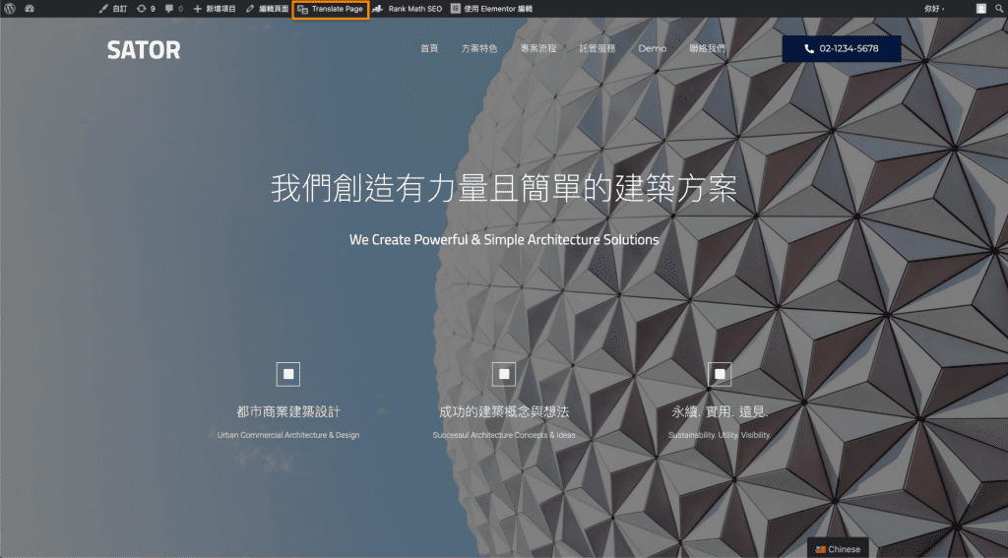Click the icon above 成功的建築概念與想法
Screen dimensions: 1008x558
(504, 374)
